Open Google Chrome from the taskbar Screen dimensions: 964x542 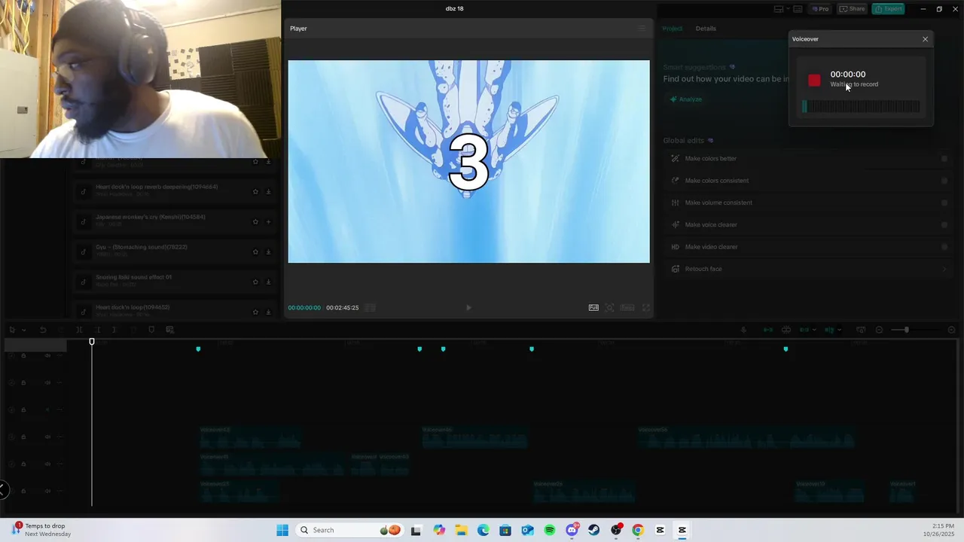[638, 530]
